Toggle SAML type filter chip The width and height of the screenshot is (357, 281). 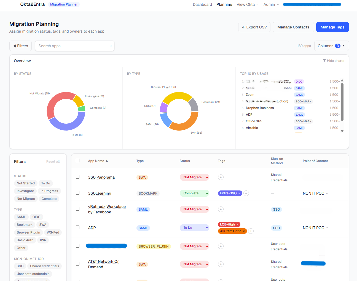tap(21, 217)
